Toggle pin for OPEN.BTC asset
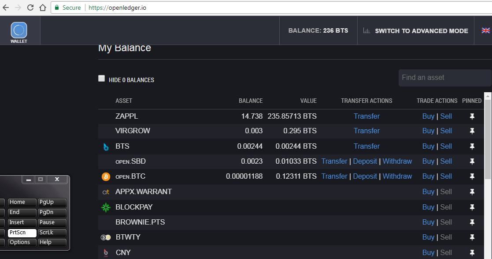 472,176
